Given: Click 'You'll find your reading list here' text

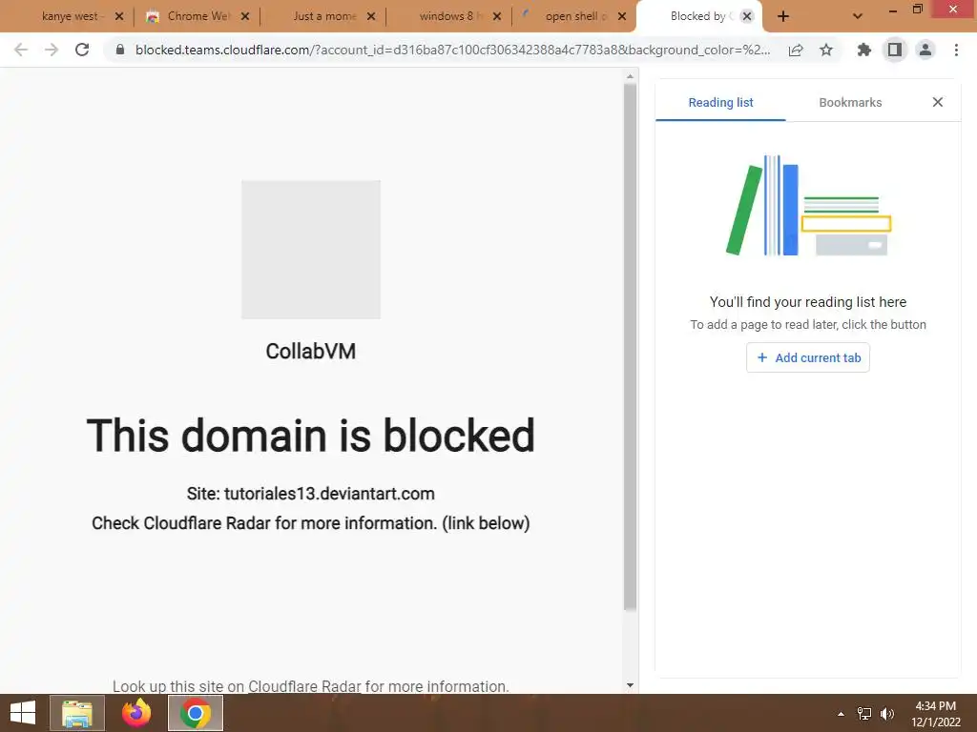Looking at the screenshot, I should click(x=807, y=302).
